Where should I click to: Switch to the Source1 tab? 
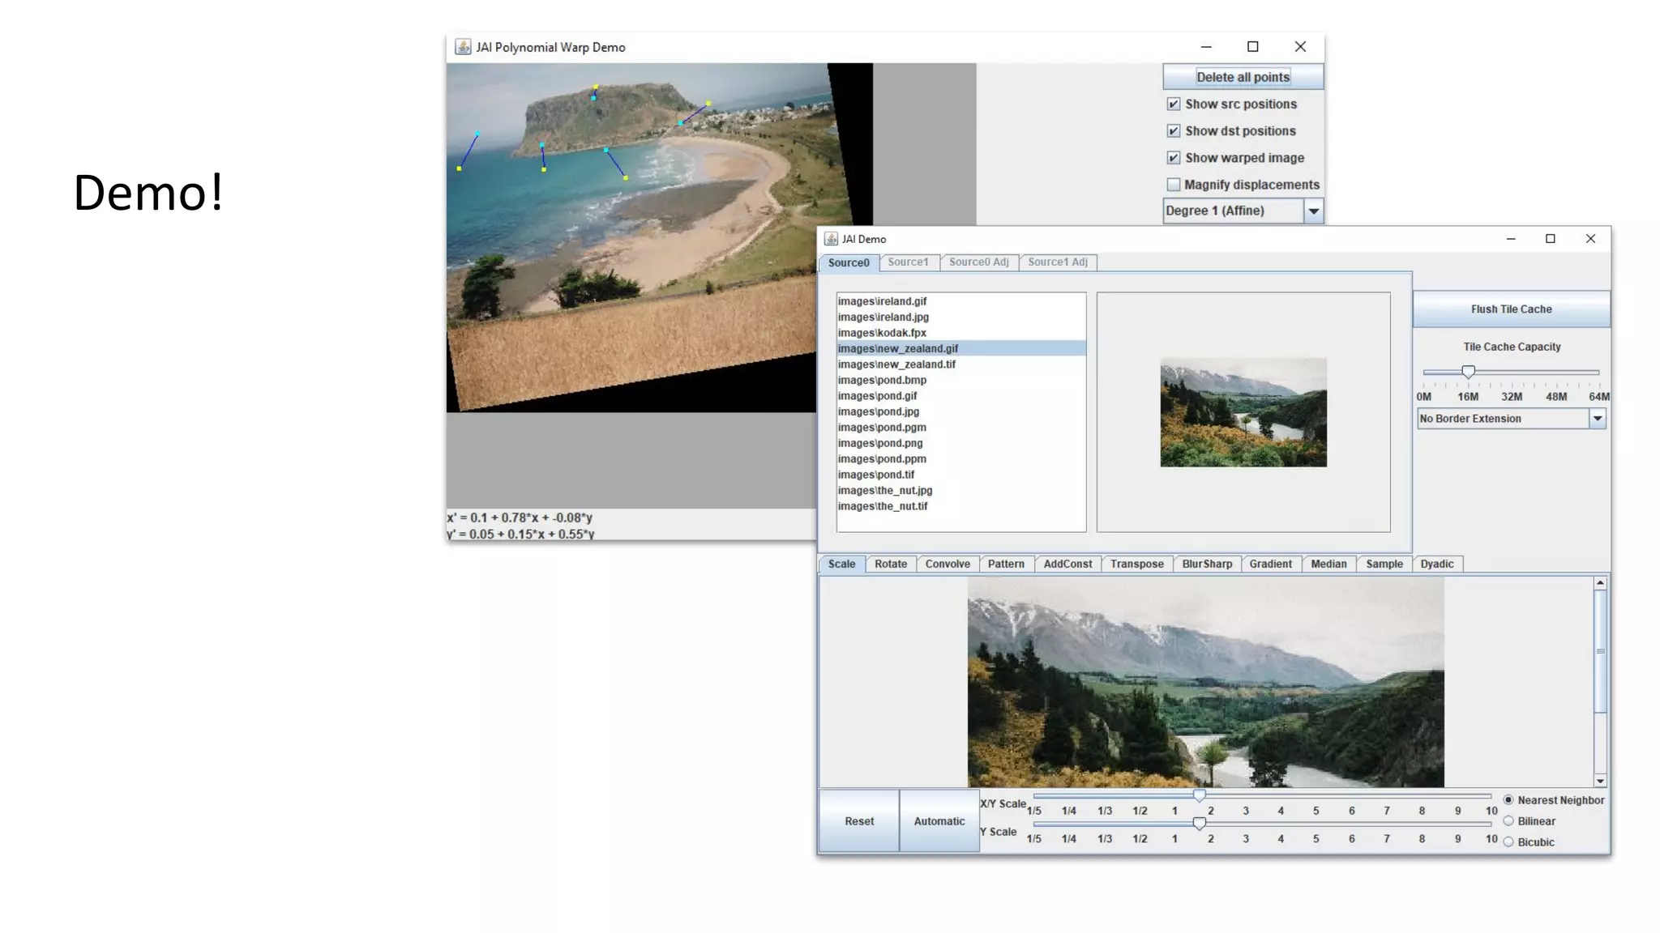coord(908,262)
